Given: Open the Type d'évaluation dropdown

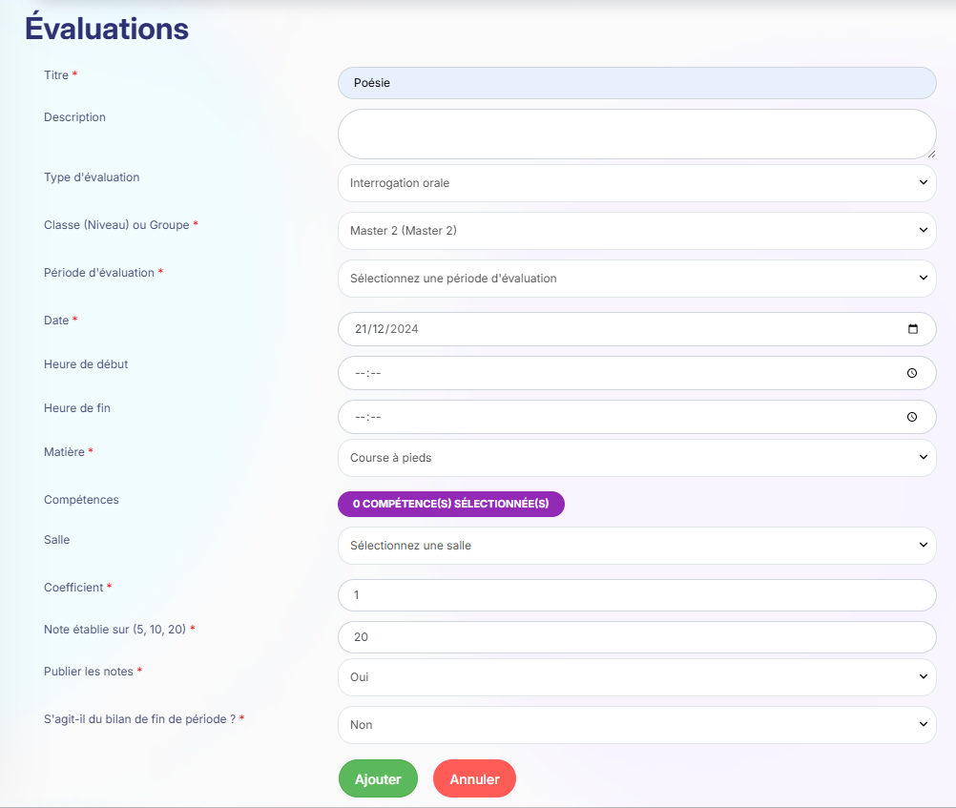Looking at the screenshot, I should [636, 183].
